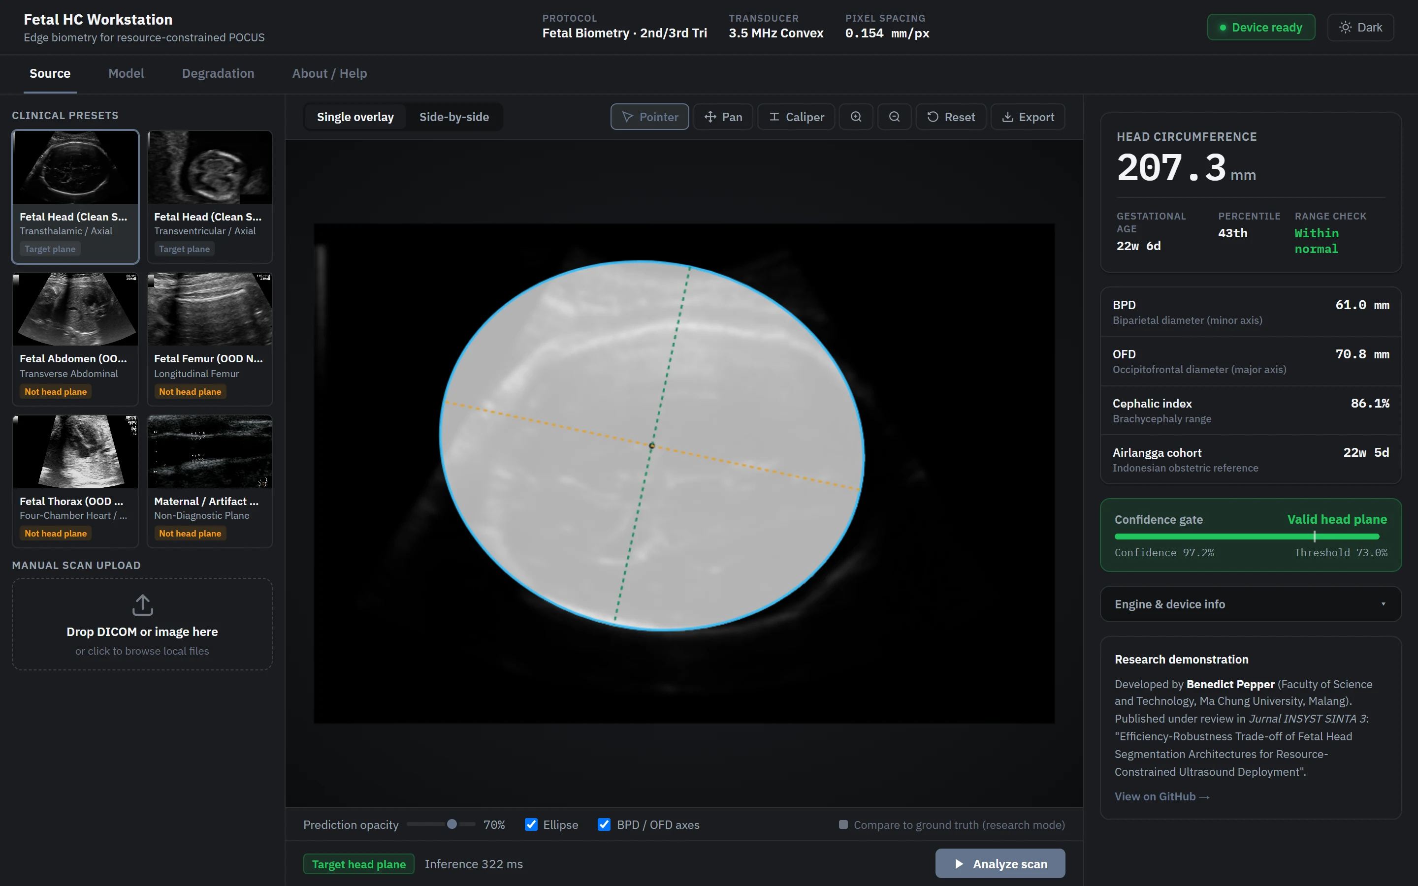Viewport: 1418px width, 886px height.
Task: Open the Source tab
Action: pos(50,73)
